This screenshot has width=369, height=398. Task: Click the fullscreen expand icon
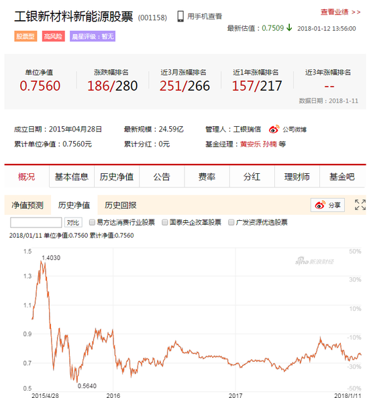tap(360, 205)
